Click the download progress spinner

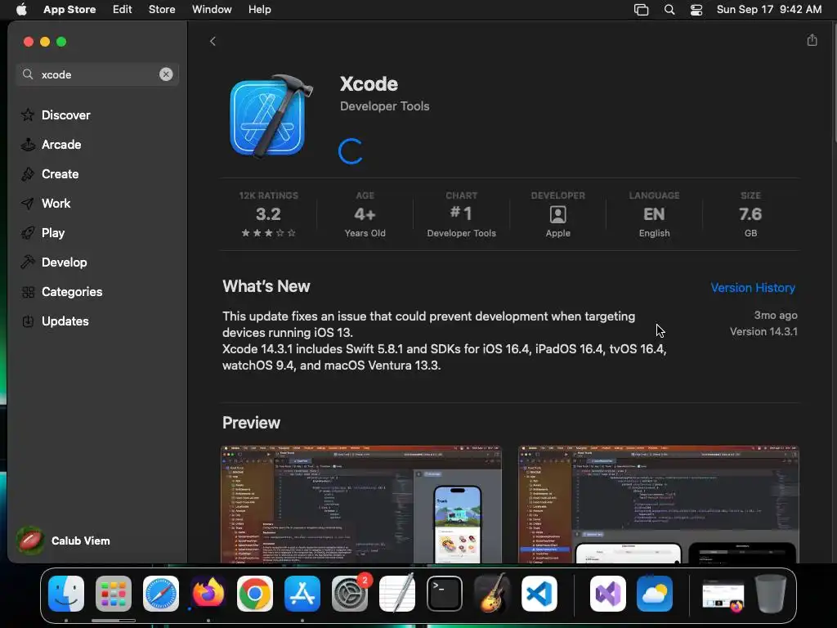[351, 151]
